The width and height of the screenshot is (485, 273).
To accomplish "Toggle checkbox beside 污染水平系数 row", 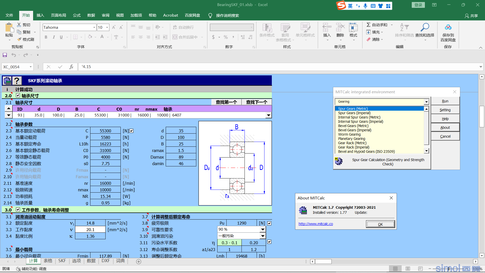I will point(269,242).
